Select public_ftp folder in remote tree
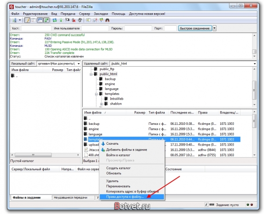Image resolution: width=264 pixels, height=214 pixels. [x=107, y=69]
